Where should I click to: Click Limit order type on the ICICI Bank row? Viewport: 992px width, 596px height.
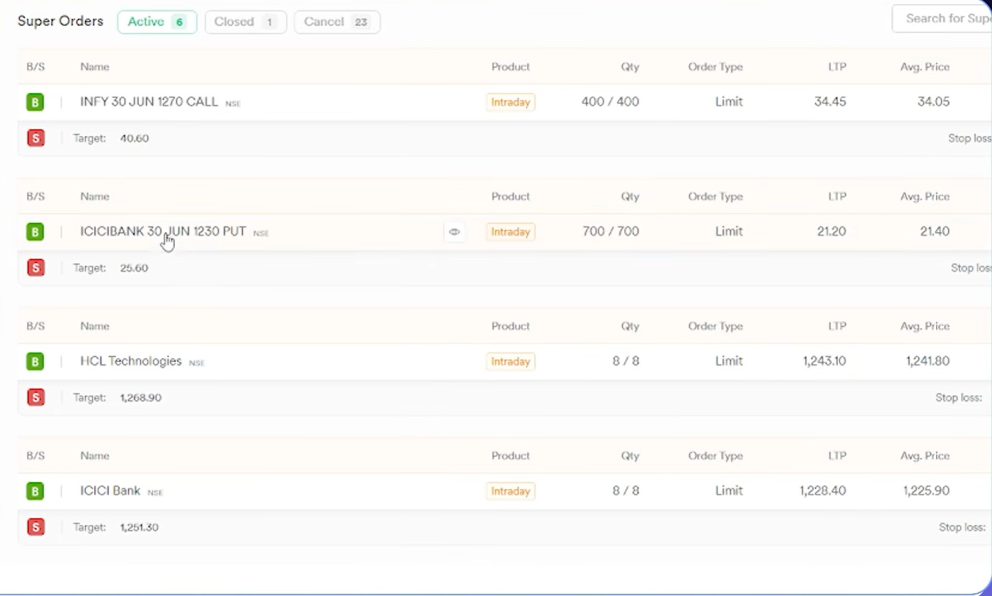729,491
